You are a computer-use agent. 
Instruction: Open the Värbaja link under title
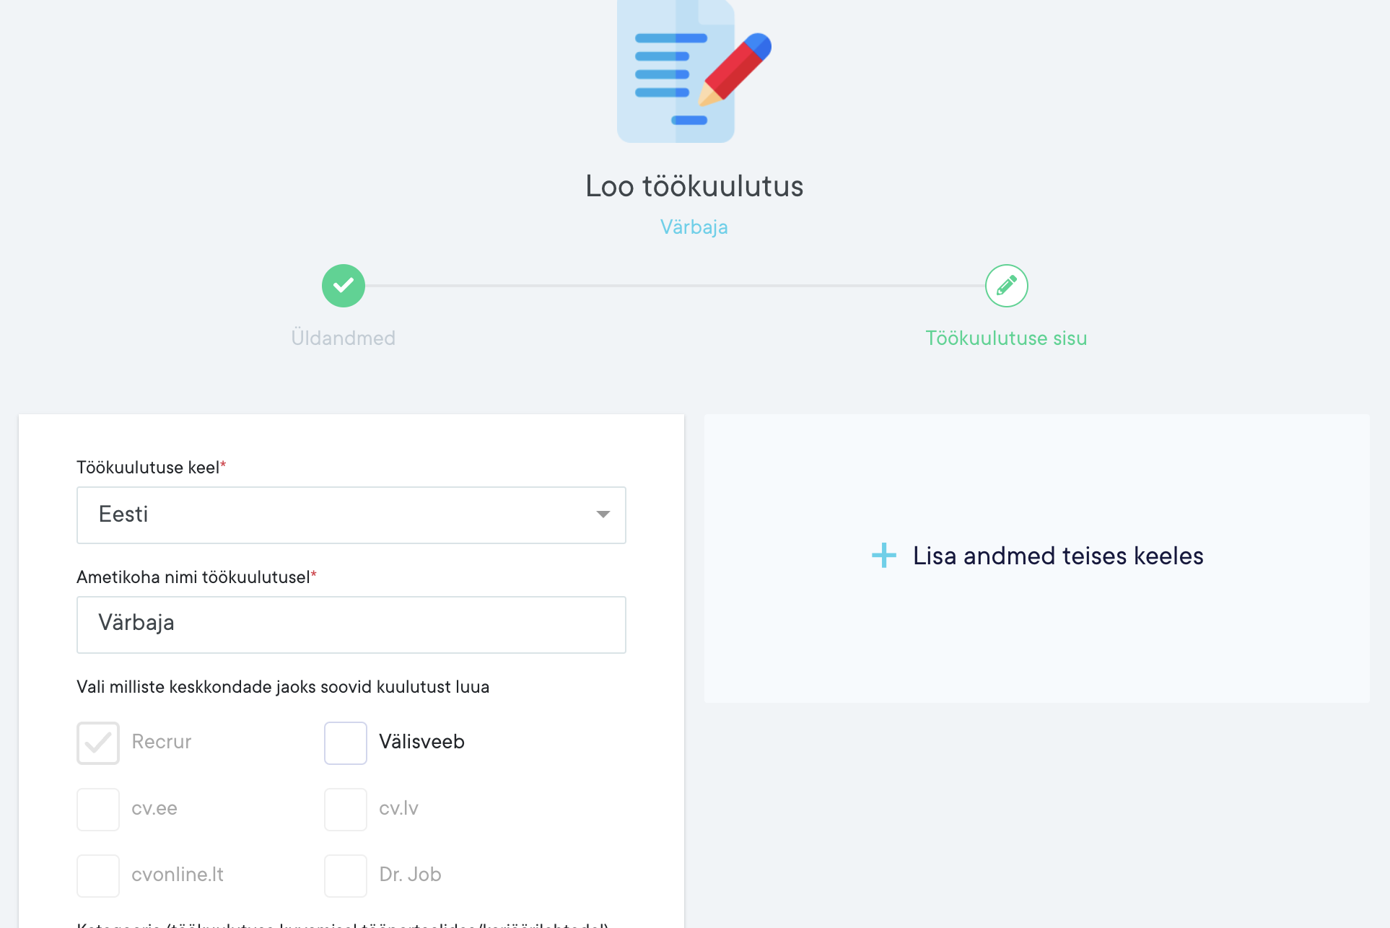(x=694, y=227)
